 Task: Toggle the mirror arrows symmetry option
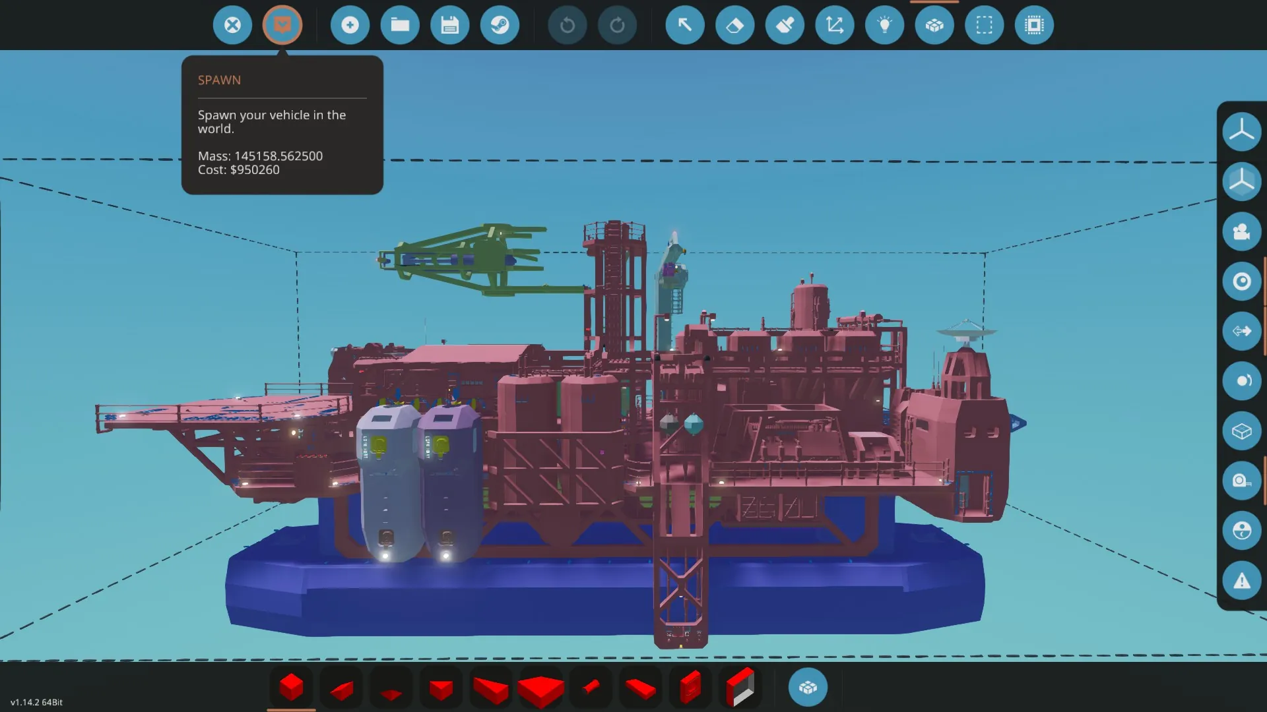click(1241, 331)
